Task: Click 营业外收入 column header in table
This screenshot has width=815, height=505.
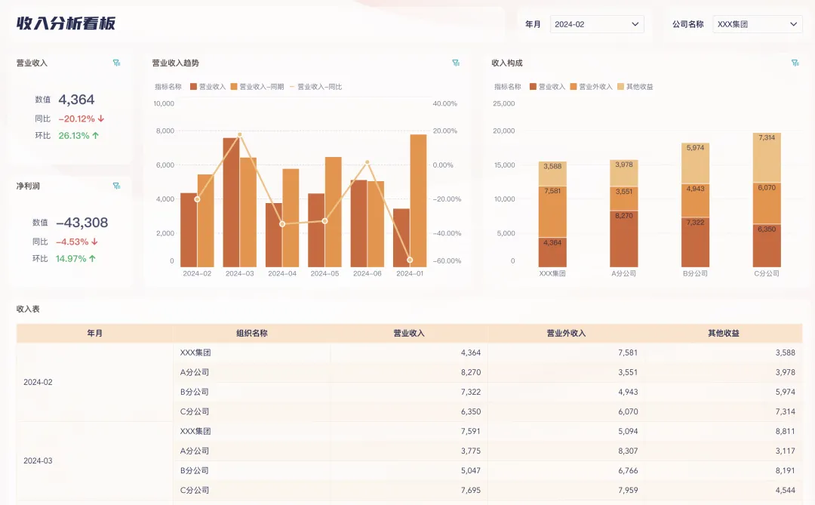Action: click(566, 333)
